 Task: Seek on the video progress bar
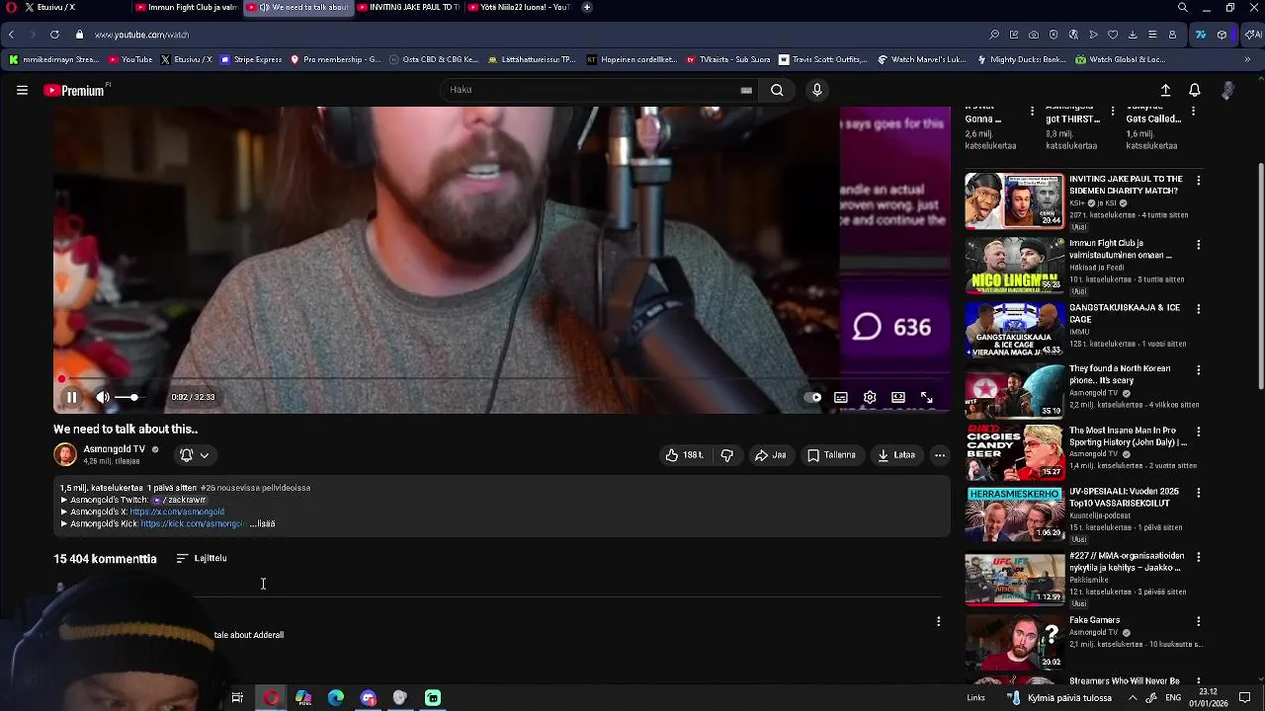pos(502,379)
